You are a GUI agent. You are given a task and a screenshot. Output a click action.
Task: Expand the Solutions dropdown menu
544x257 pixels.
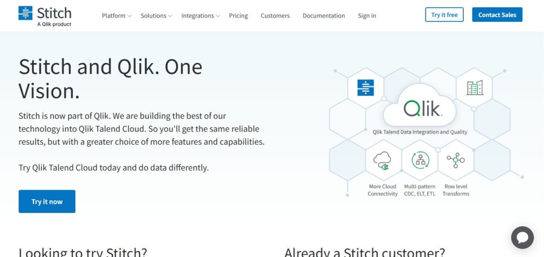(156, 15)
